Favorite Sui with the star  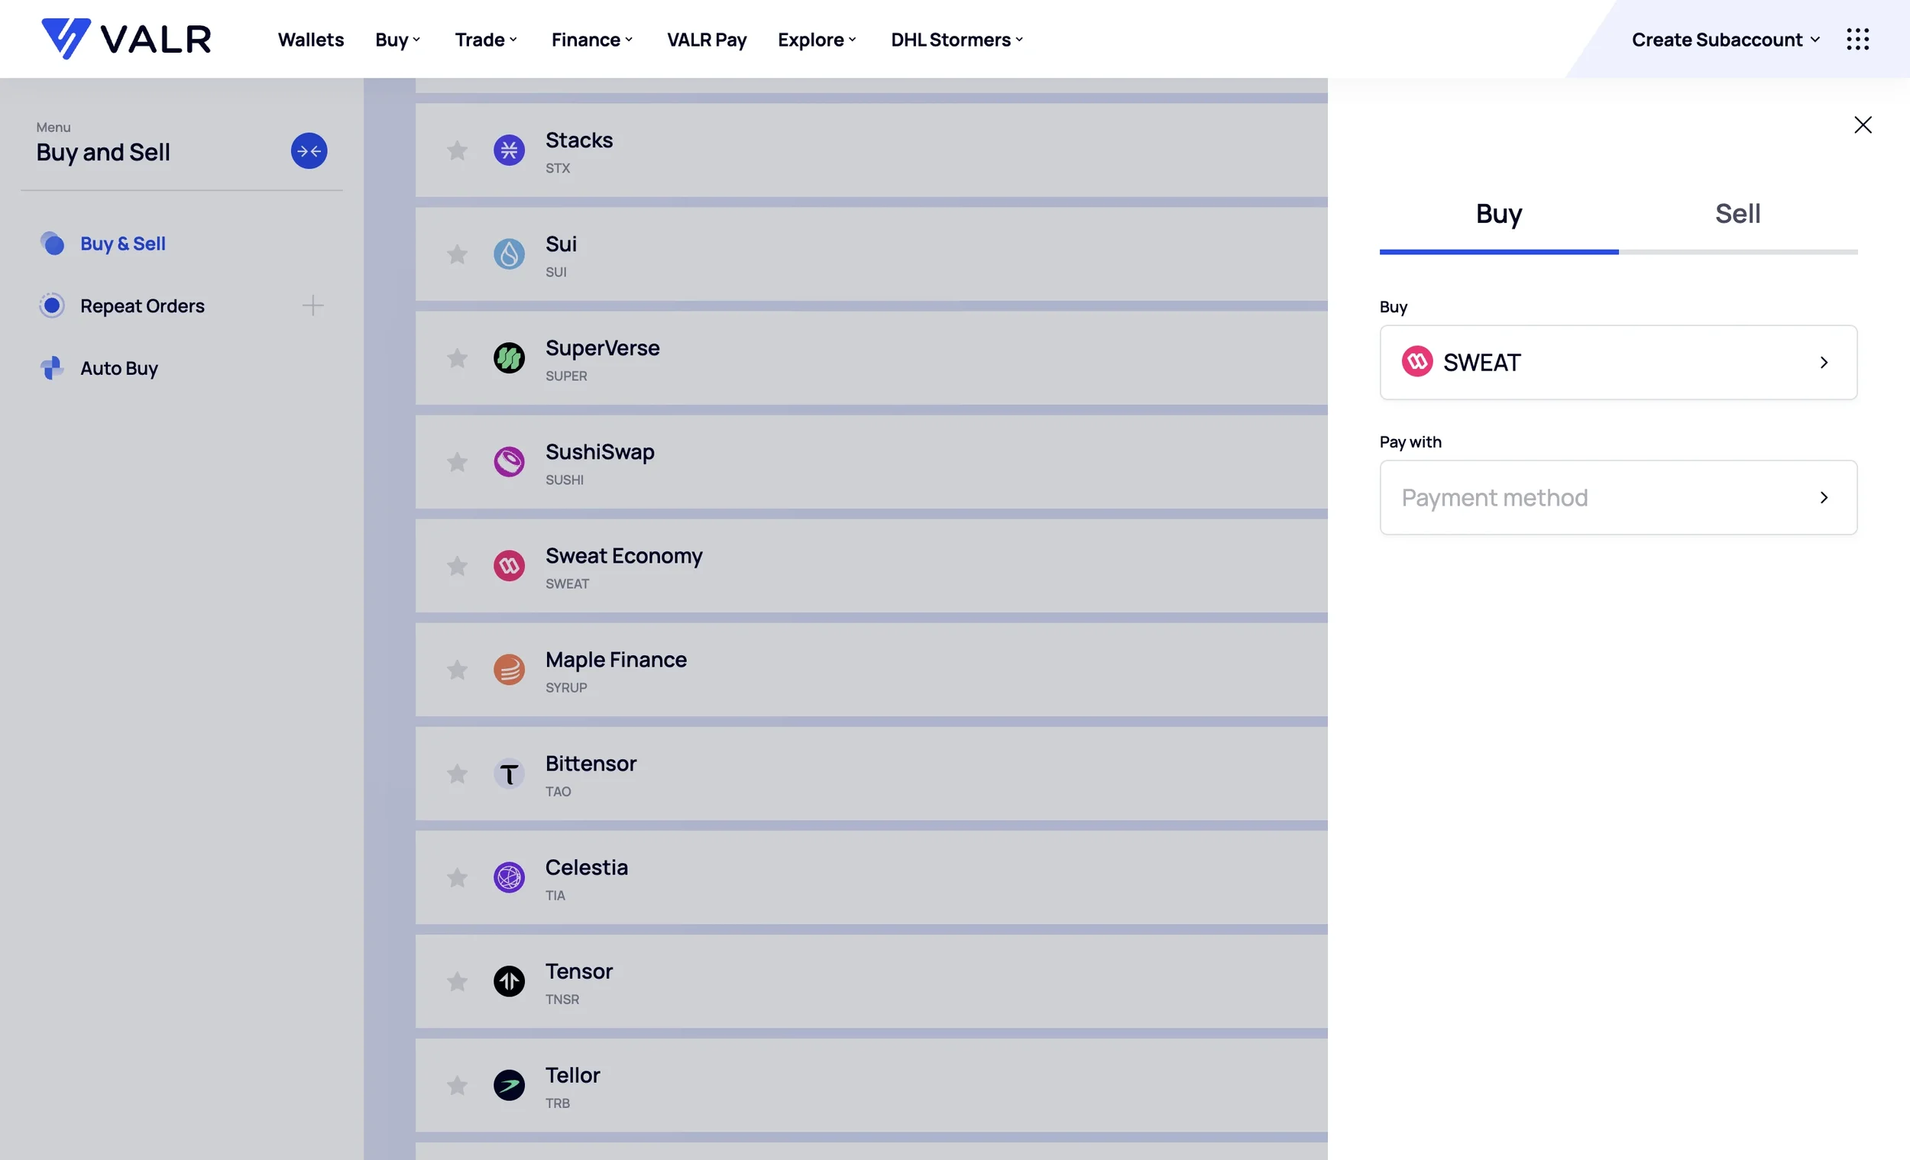458,254
